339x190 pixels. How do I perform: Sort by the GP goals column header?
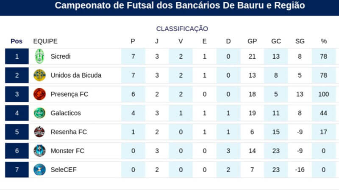pyautogui.click(x=252, y=41)
